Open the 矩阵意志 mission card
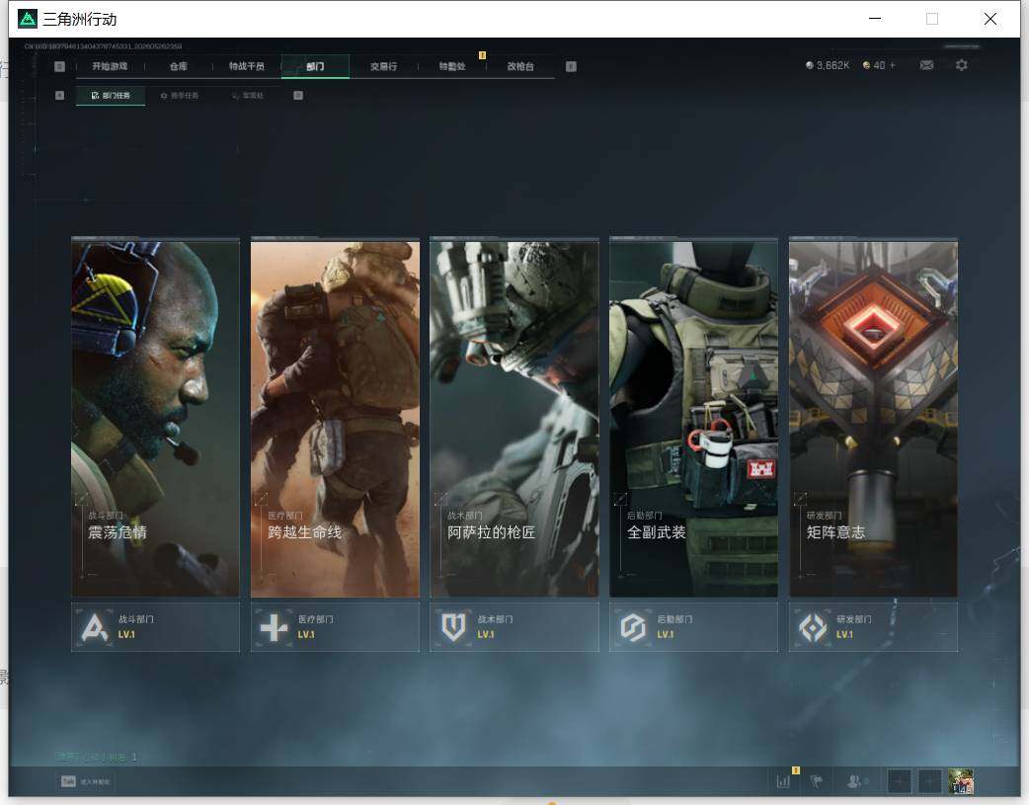1029x805 pixels. 874,418
